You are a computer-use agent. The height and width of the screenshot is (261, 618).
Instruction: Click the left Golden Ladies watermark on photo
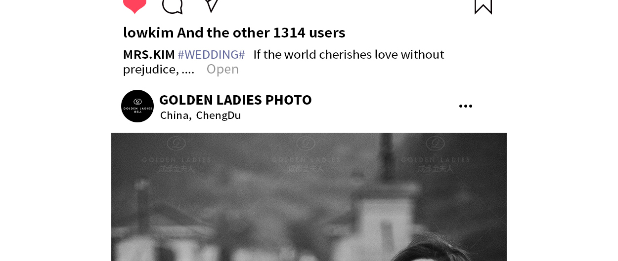[177, 154]
